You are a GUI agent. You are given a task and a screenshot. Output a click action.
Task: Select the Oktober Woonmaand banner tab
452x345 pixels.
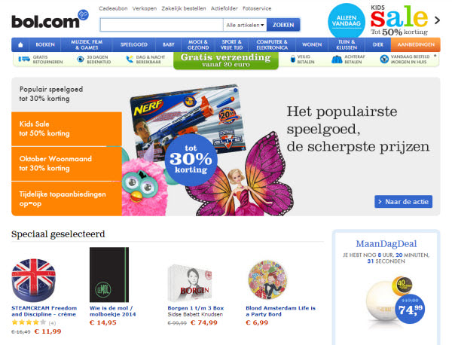coord(66,163)
